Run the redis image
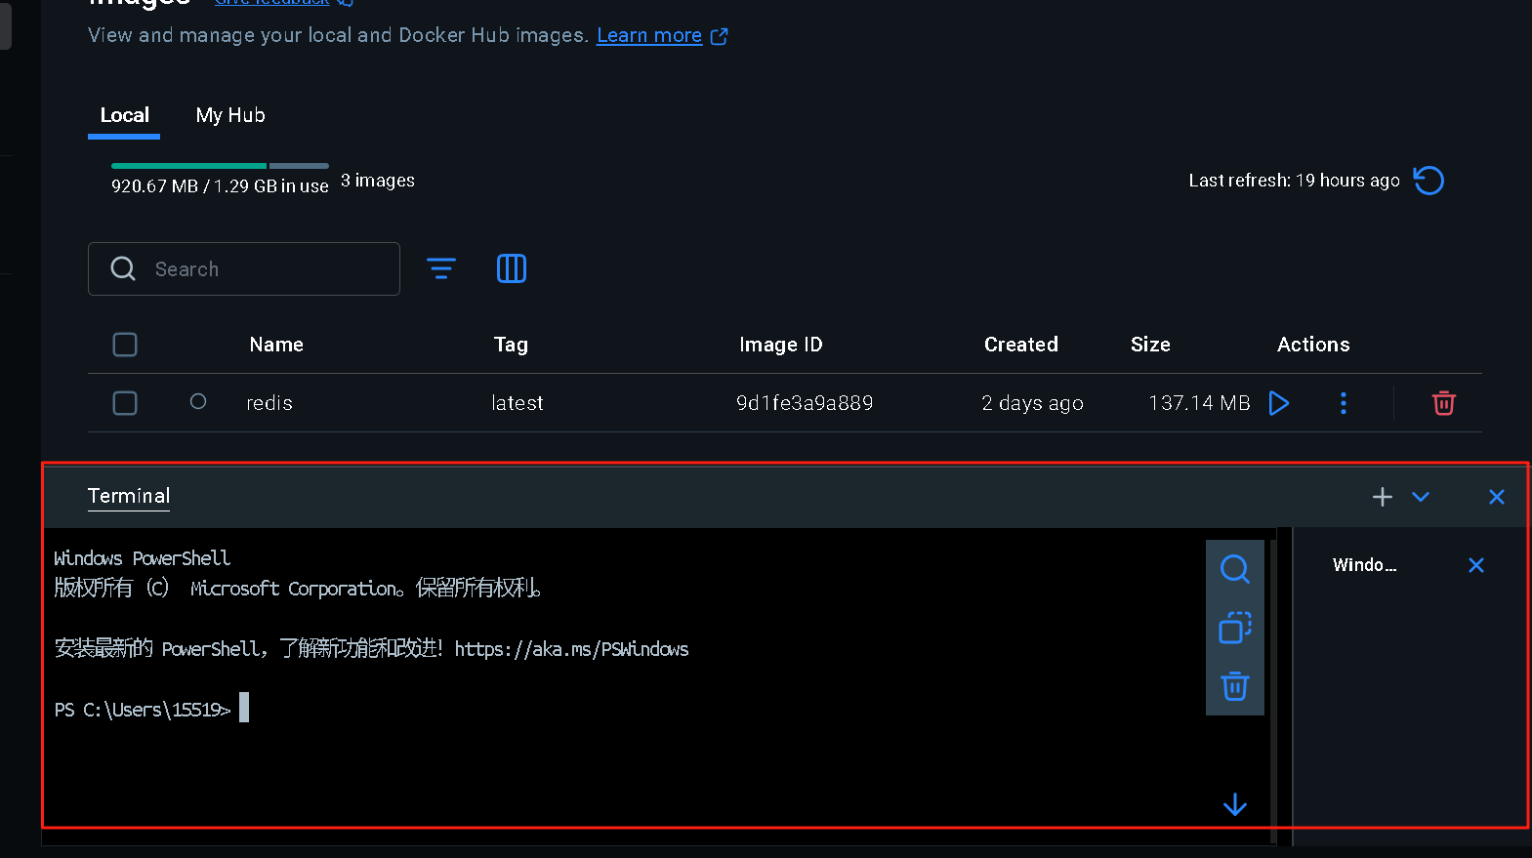 pos(1278,403)
